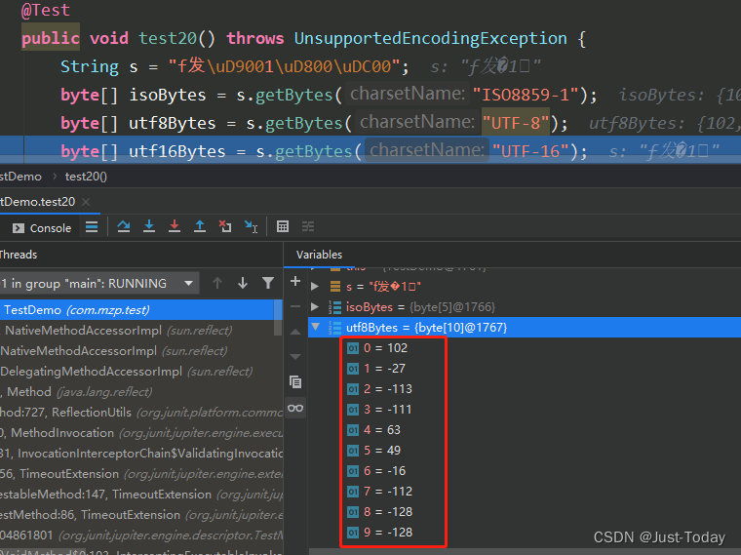741x555 pixels.
Task: Click the New Watch plus icon
Action: coord(295,281)
